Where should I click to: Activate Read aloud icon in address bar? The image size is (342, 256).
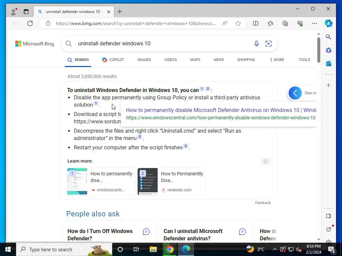[x=225, y=23]
